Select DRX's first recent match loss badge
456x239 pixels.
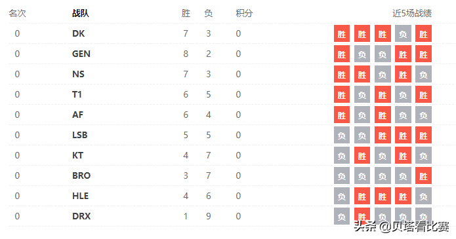342,216
